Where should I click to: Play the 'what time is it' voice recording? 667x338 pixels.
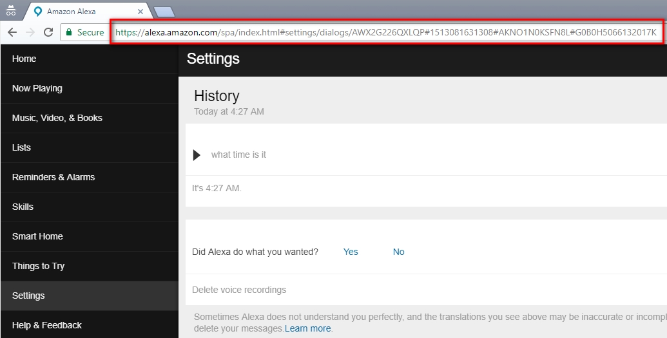pos(197,155)
